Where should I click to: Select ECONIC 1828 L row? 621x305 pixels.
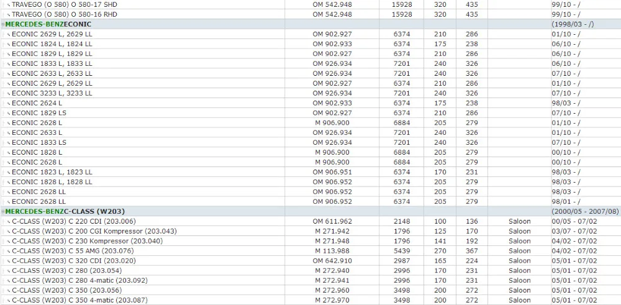coord(310,152)
